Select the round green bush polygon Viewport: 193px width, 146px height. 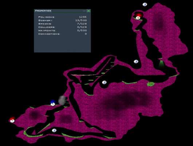coord(151,84)
